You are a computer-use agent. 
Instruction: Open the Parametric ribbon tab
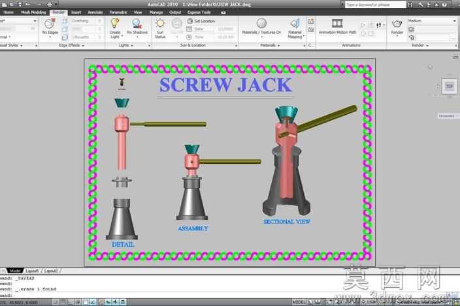point(118,12)
